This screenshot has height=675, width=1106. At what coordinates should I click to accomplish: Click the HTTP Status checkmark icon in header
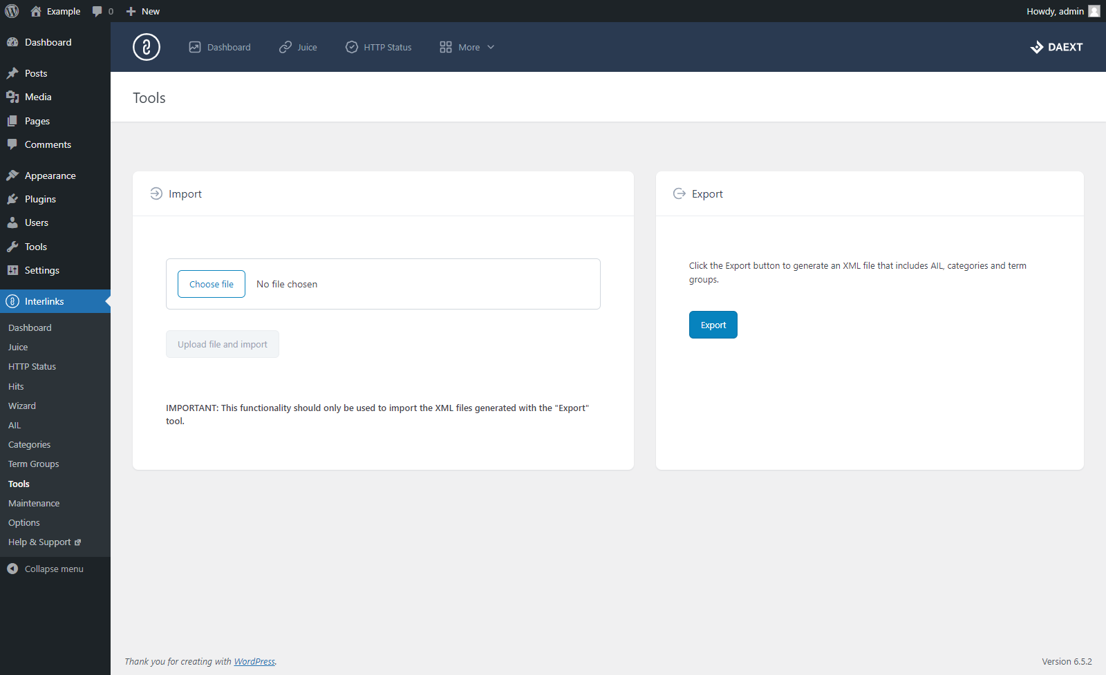coord(352,47)
